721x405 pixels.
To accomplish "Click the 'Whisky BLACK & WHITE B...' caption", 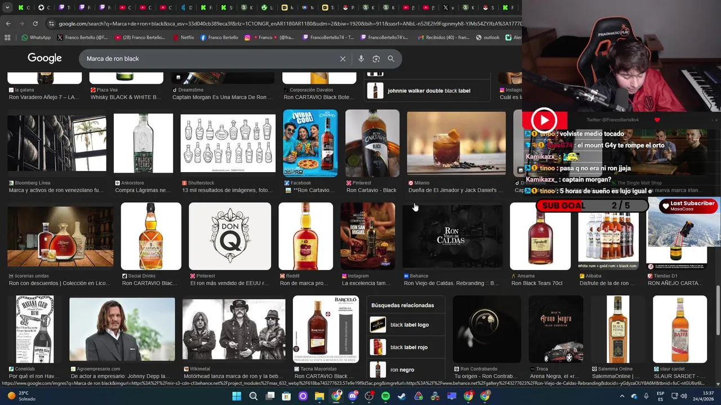I will point(126,97).
